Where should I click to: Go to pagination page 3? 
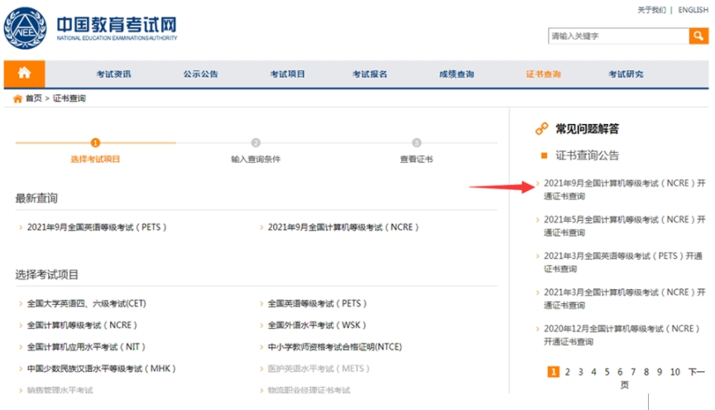[580, 372]
